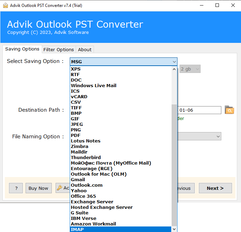Pick Thunderbird from the list
Viewport: 241px width, 232px height.
[x=120, y=158]
